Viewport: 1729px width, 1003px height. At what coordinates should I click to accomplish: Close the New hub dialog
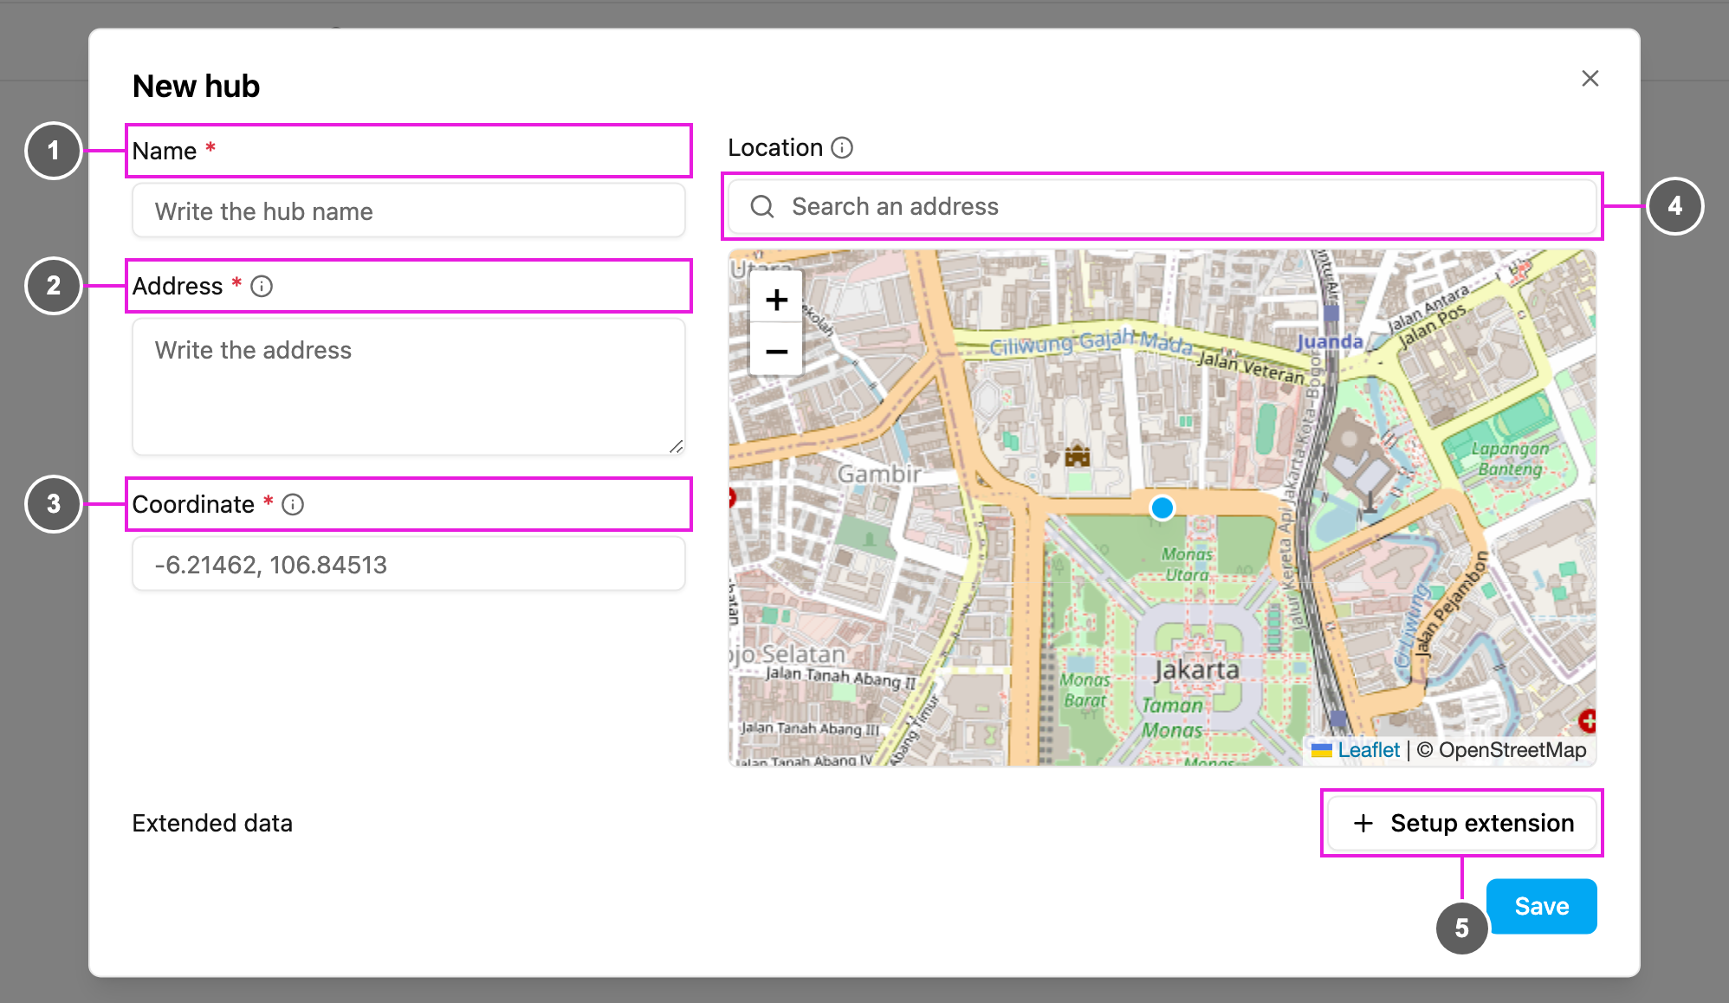pos(1590,79)
